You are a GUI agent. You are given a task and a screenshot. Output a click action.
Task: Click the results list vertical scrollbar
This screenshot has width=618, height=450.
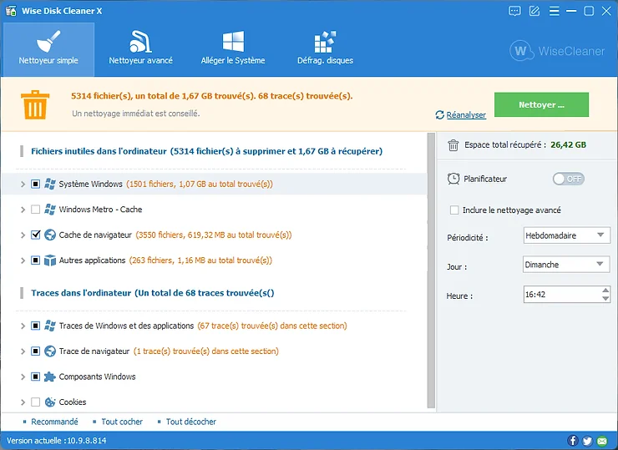click(431, 271)
